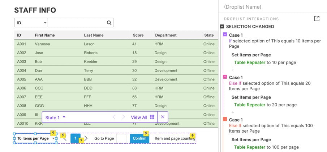Click the First Name column header
Image resolution: width=327 pixels, height=152 pixels.
[45, 35]
